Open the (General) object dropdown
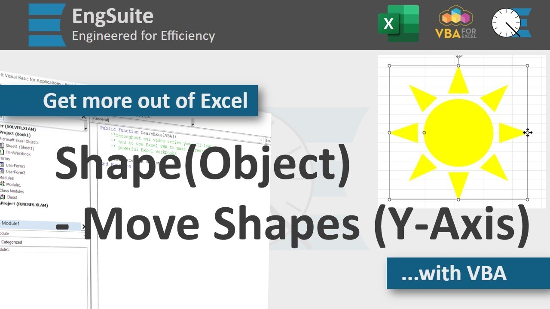The width and height of the screenshot is (550, 309). [x=192, y=124]
